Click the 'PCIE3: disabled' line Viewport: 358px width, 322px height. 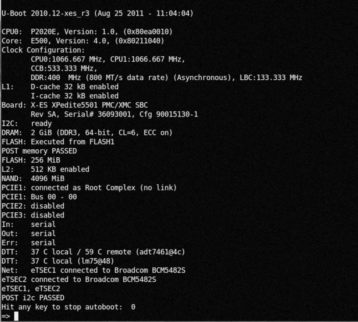pos(33,215)
